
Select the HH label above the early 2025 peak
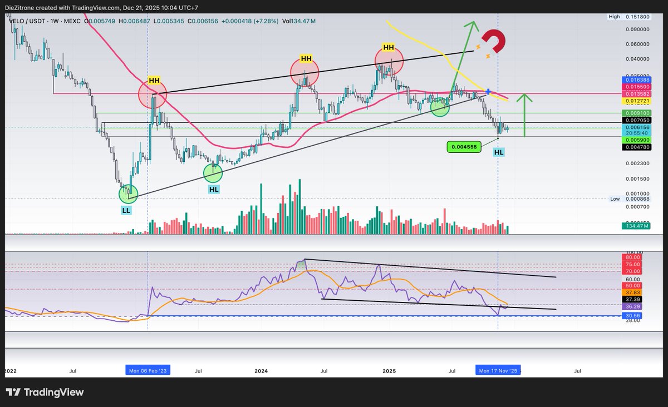(x=389, y=47)
